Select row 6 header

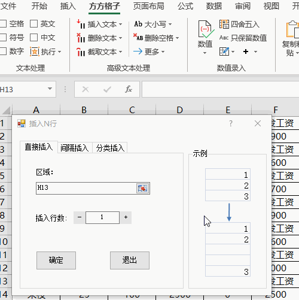click(5, 189)
